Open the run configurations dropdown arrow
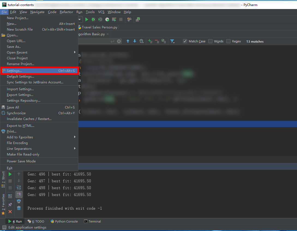297x231 pixels. pos(79,19)
